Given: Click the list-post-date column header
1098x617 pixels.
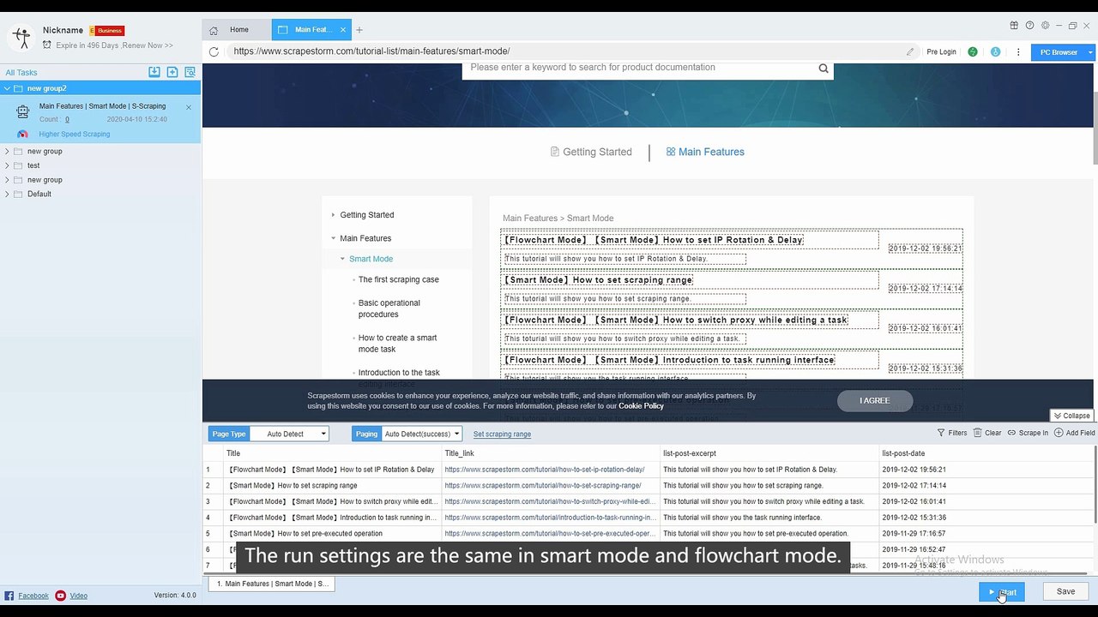Looking at the screenshot, I should 986,453.
